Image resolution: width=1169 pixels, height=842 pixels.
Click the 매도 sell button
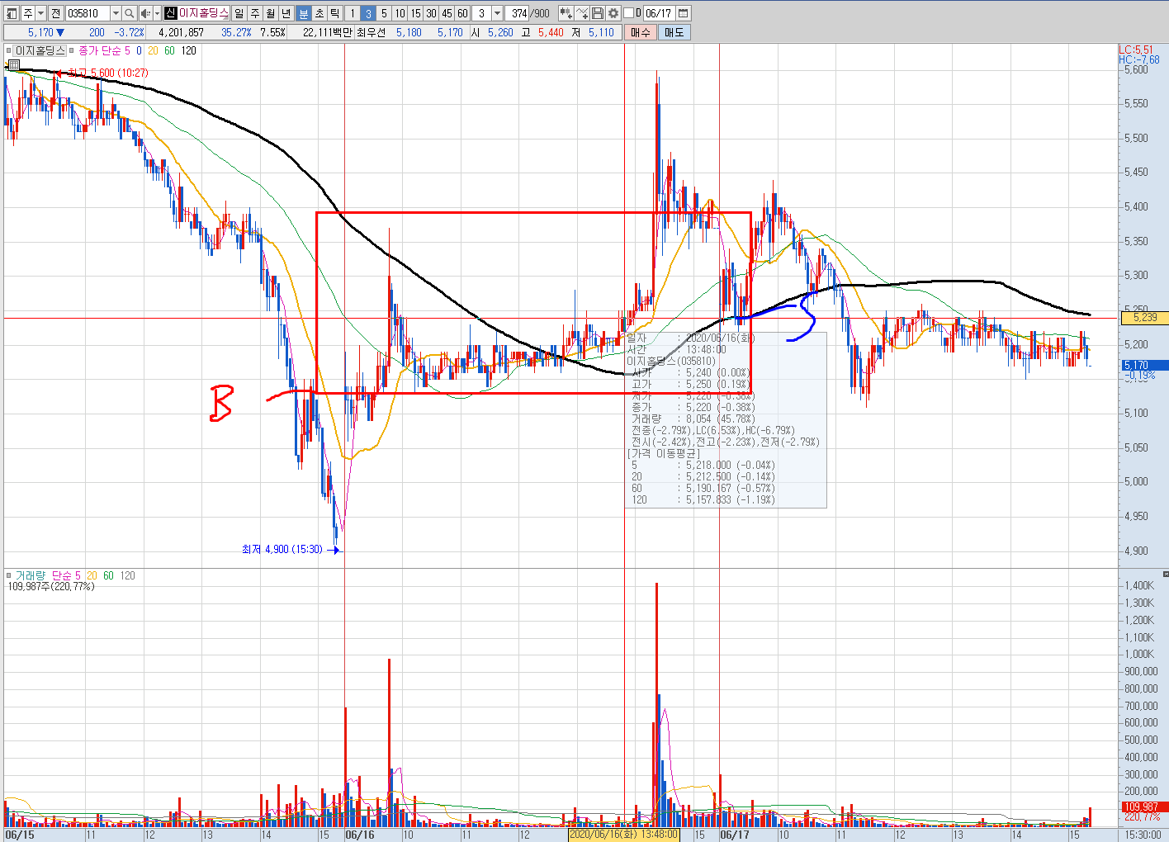[674, 32]
